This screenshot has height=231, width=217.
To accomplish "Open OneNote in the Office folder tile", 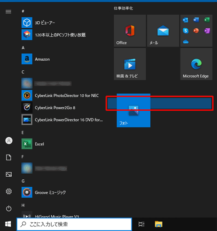I will click(x=207, y=31).
